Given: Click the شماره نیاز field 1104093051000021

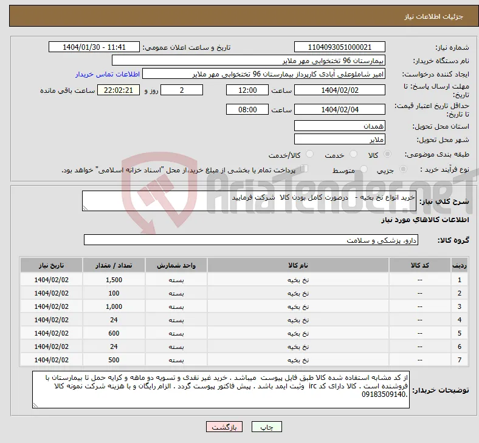Looking at the screenshot, I should pyautogui.click(x=339, y=47).
